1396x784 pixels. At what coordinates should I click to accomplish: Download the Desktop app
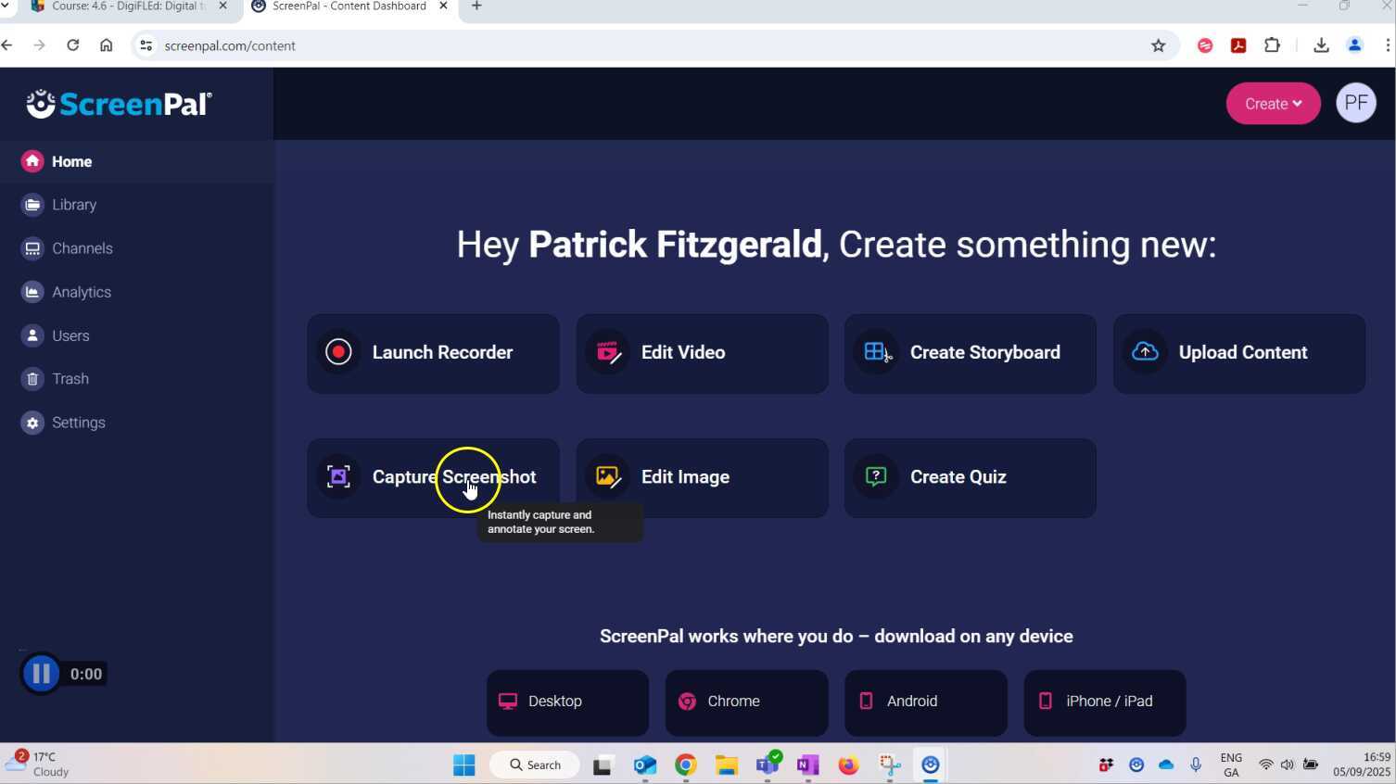567,702
